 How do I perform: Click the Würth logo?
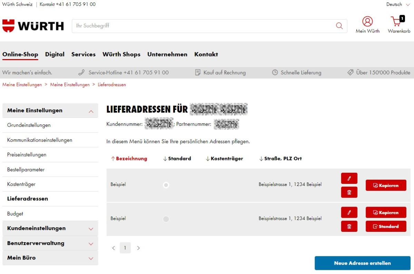[x=33, y=26]
